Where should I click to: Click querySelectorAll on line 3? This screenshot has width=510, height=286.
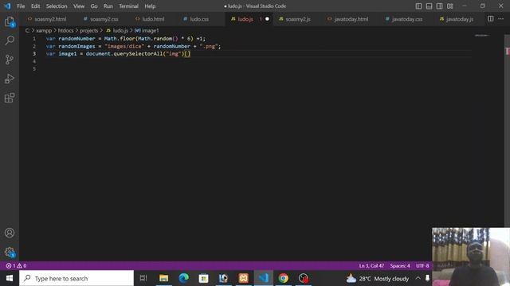138,54
